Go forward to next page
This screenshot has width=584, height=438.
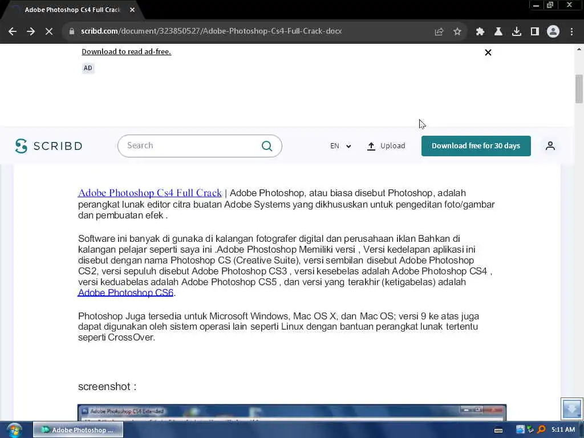coord(31,31)
